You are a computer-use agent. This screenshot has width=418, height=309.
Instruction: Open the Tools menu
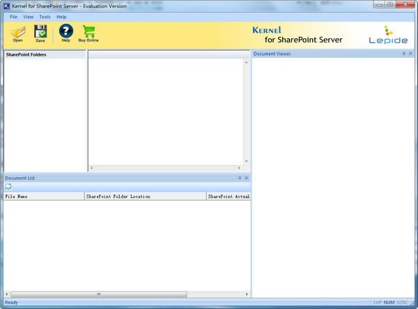(x=45, y=16)
